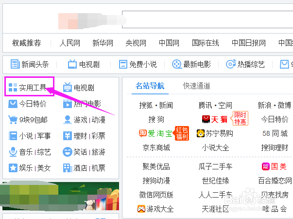Switch to the 名站导航 tab

pos(150,86)
